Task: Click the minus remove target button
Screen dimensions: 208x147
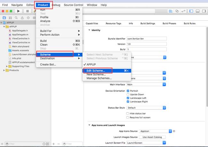Action: 59,144
